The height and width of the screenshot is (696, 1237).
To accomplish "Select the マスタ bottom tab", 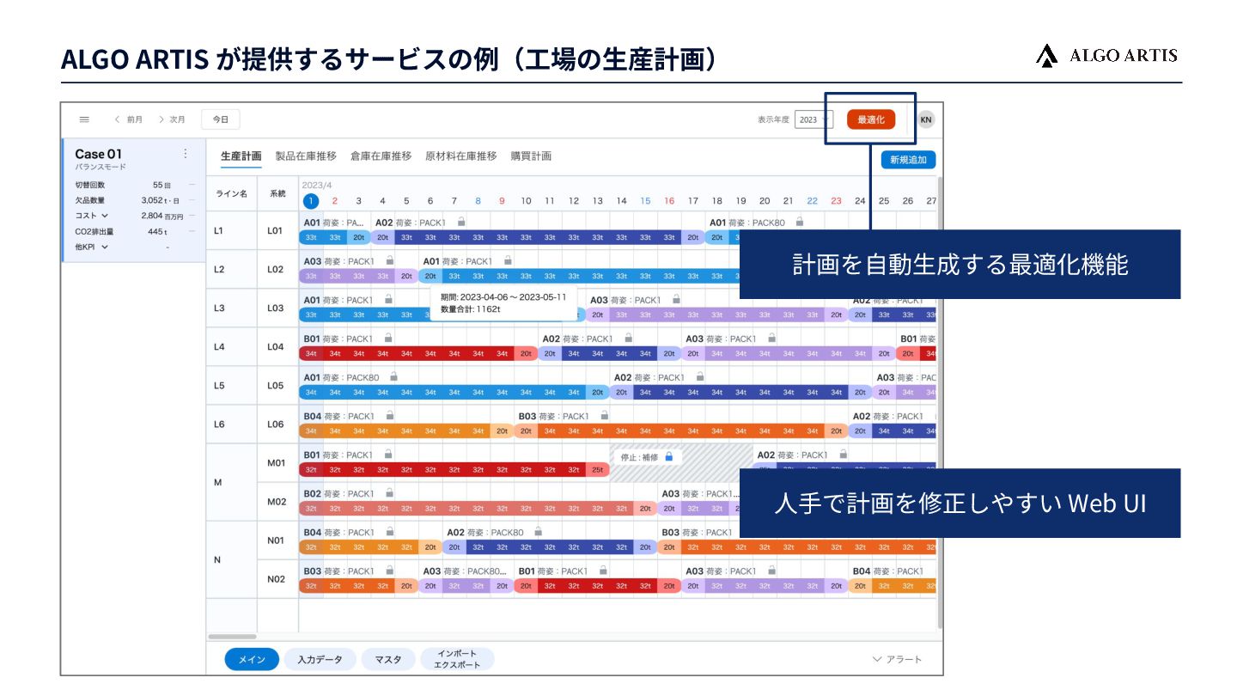I will [387, 659].
